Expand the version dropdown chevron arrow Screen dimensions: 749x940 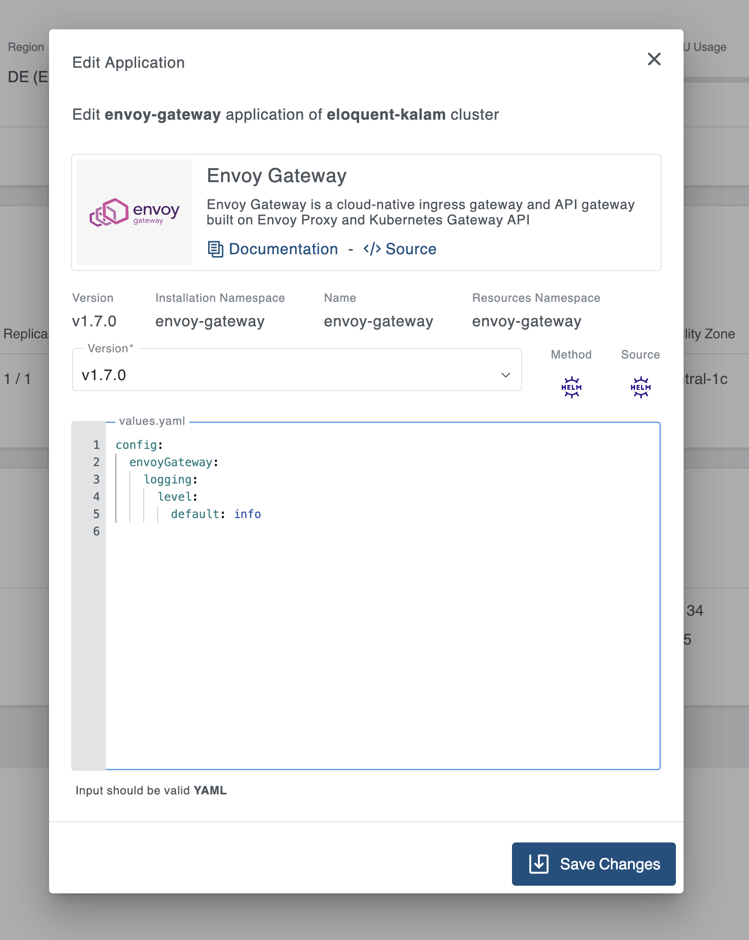pyautogui.click(x=505, y=375)
